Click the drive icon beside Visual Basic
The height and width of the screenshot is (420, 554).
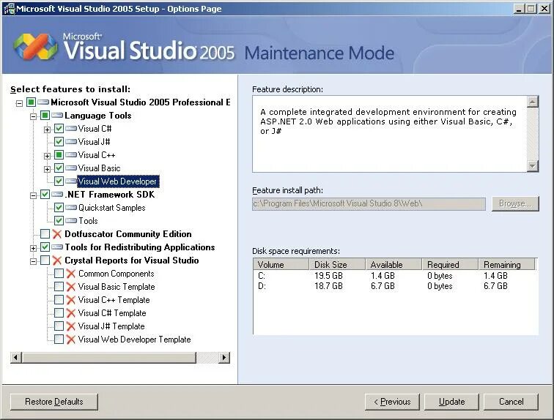(71, 168)
